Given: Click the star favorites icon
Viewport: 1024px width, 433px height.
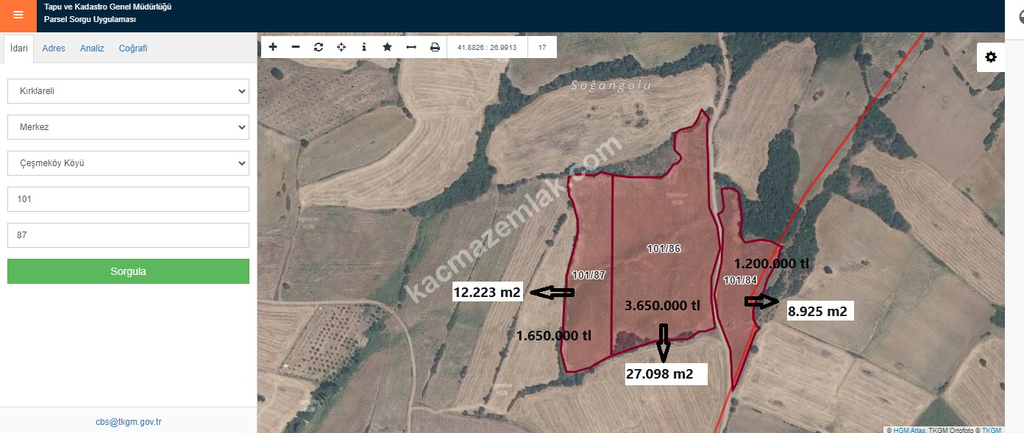Looking at the screenshot, I should point(387,47).
